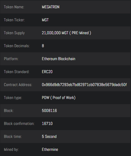Click the Mined by label

coord(11,150)
